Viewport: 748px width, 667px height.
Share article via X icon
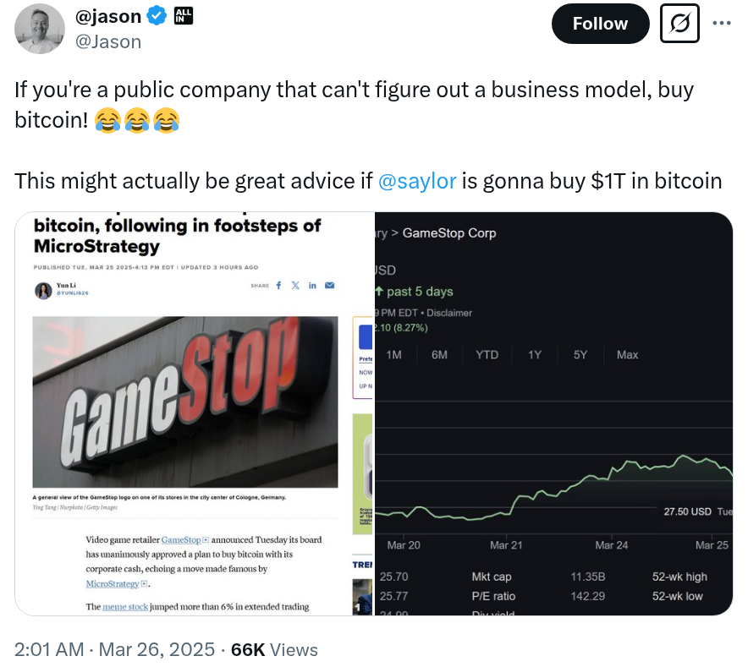pos(295,286)
